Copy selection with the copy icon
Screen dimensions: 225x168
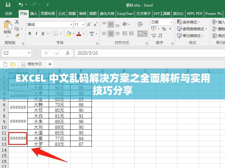click(x=17, y=29)
